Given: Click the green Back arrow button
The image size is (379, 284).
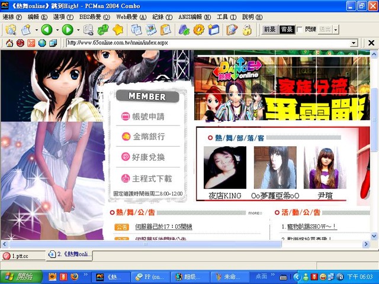Looking at the screenshot, I should tap(47, 30).
